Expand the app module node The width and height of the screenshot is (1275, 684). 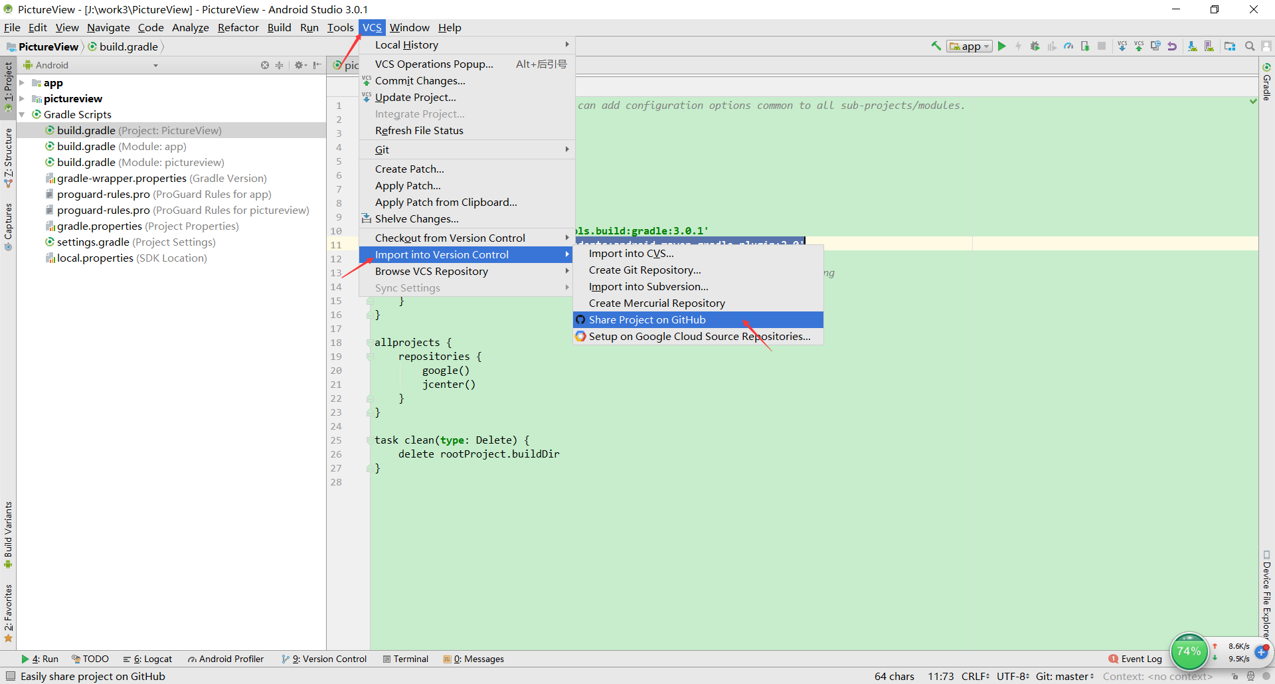[x=22, y=83]
